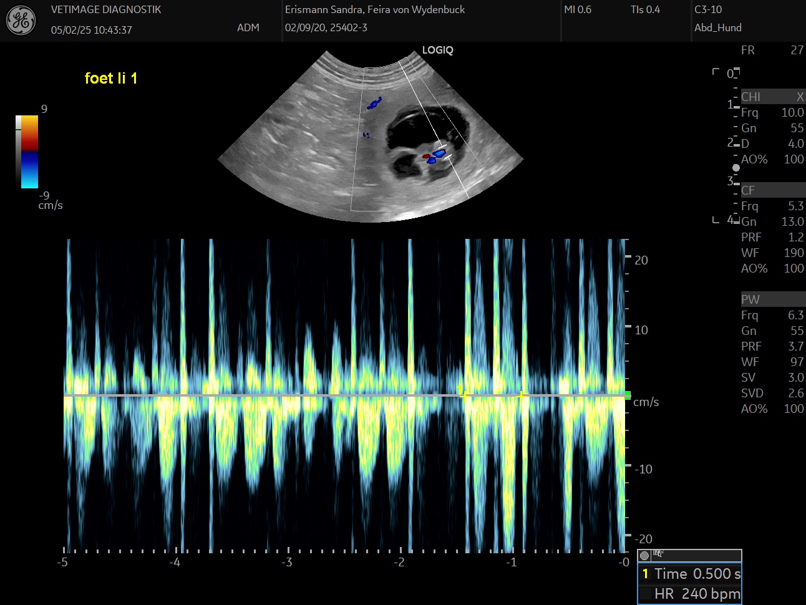This screenshot has width=806, height=605.
Task: Select the CF section header
Action: point(748,190)
